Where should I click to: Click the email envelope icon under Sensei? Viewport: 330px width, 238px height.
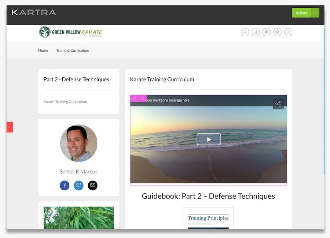pos(92,186)
